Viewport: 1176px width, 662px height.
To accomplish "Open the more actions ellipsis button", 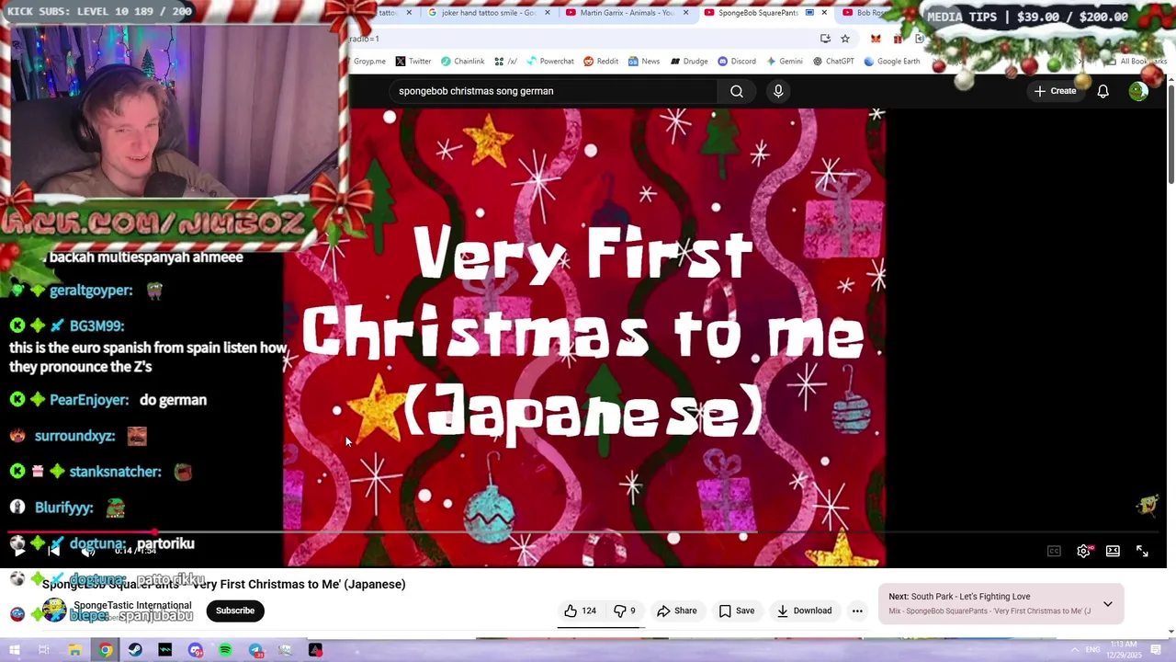I will click(x=857, y=611).
